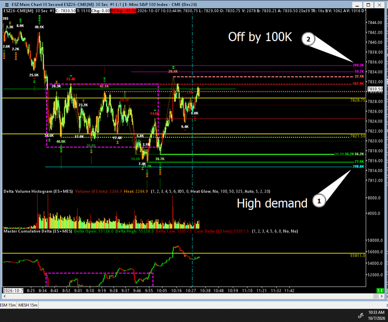The image size is (388, 322).
Task: Click the 208.3K magenta volume label
Action: (358, 65)
